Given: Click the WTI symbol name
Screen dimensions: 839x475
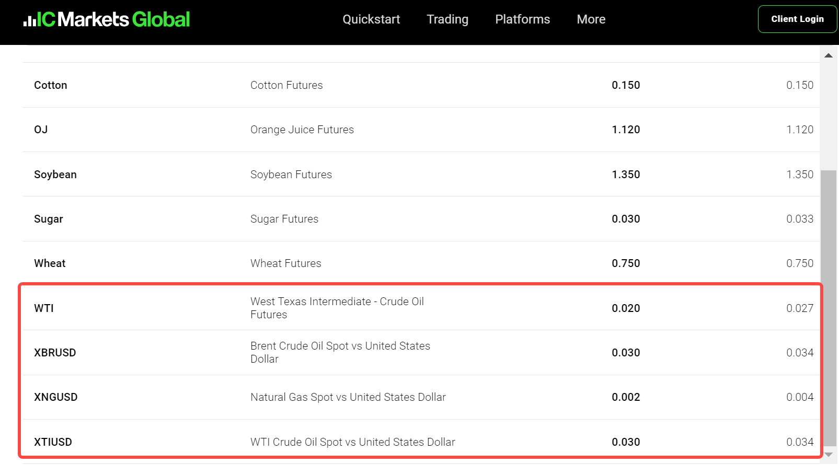Looking at the screenshot, I should pyautogui.click(x=44, y=308).
